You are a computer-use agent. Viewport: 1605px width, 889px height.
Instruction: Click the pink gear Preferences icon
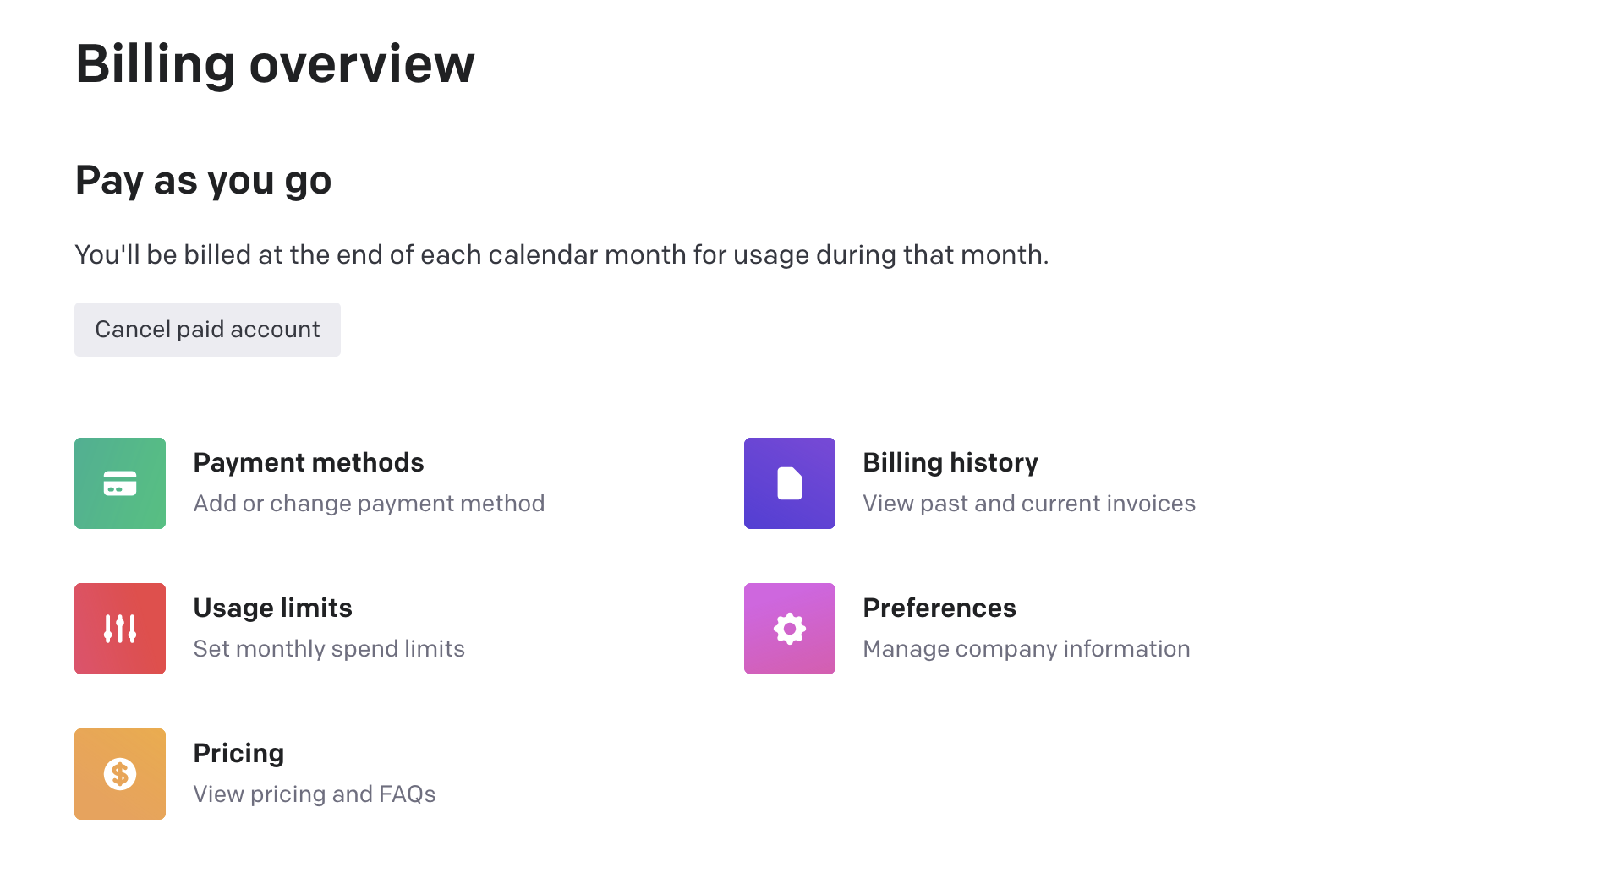790,629
